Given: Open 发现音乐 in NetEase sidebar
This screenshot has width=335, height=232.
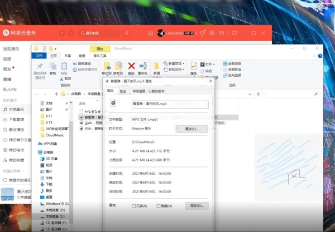Looking at the screenshot, I should pyautogui.click(x=11, y=49).
